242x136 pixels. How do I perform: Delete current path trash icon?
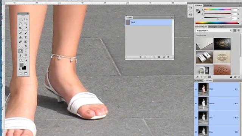point(168,57)
